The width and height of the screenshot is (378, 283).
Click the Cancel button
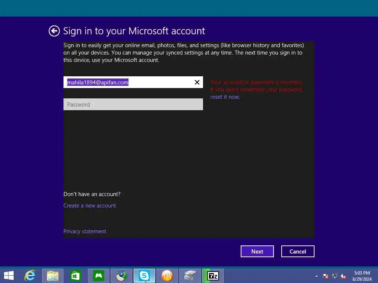point(298,251)
